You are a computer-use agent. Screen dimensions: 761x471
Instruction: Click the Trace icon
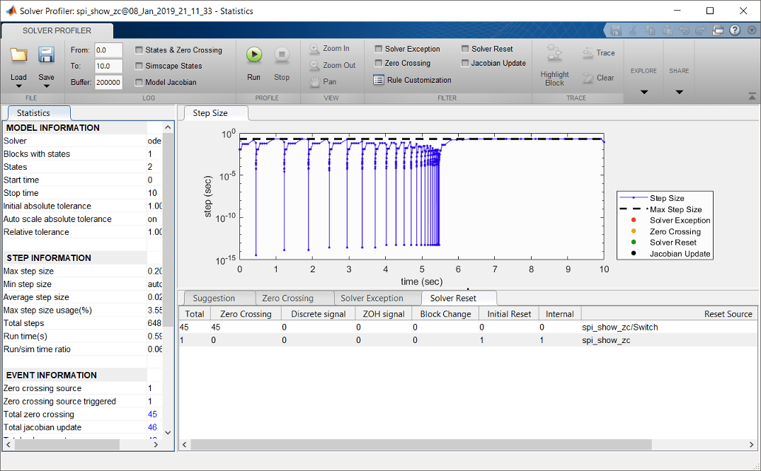coord(598,53)
